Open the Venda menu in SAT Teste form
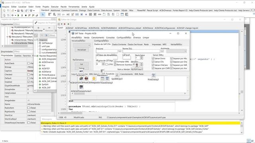The height and width of the screenshot is (143, 255). click(86, 37)
